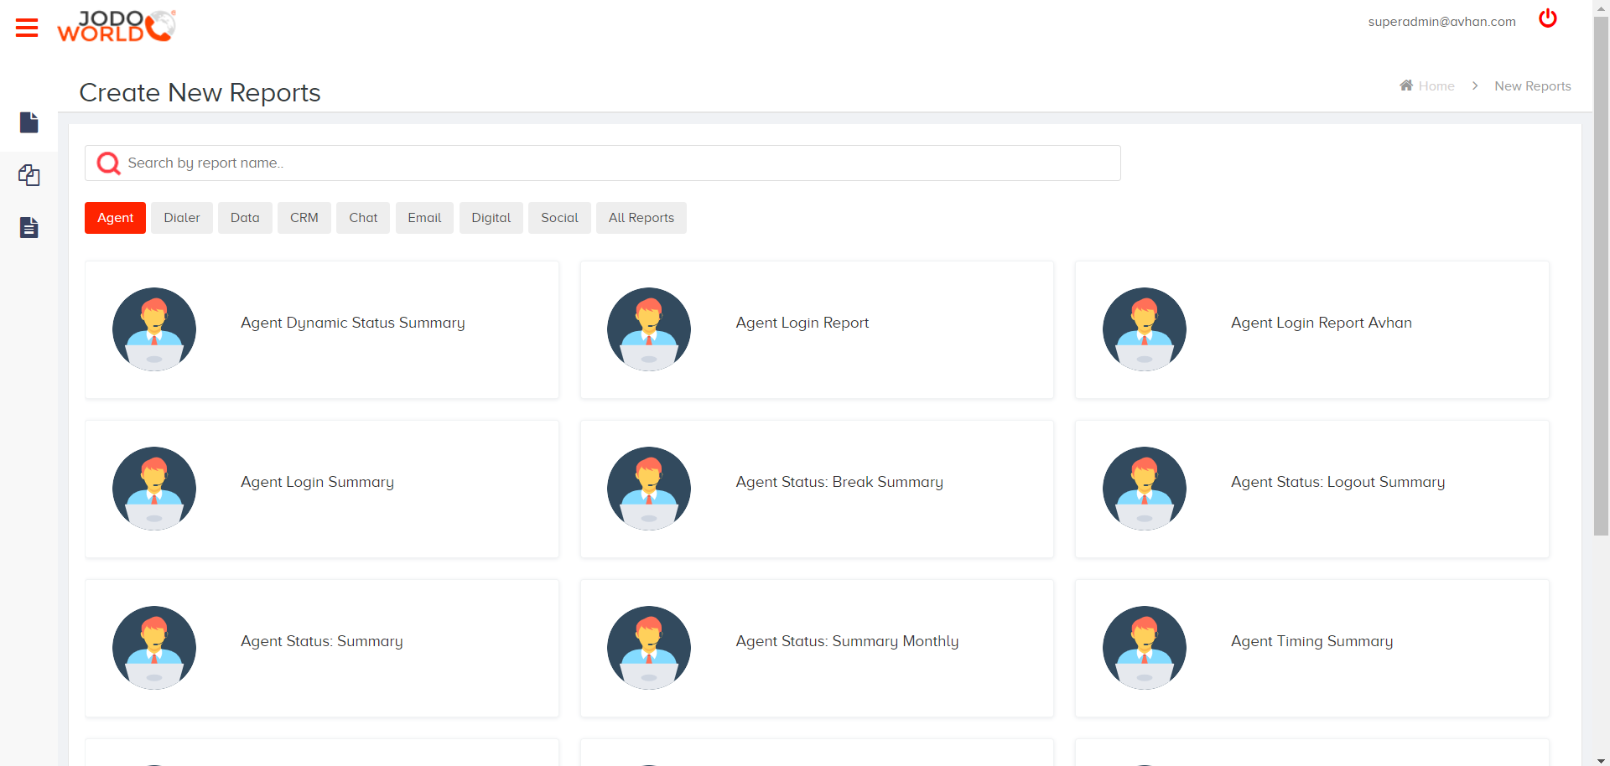The height and width of the screenshot is (766, 1610).
Task: Click the copy documents icon in sidebar
Action: pyautogui.click(x=29, y=175)
